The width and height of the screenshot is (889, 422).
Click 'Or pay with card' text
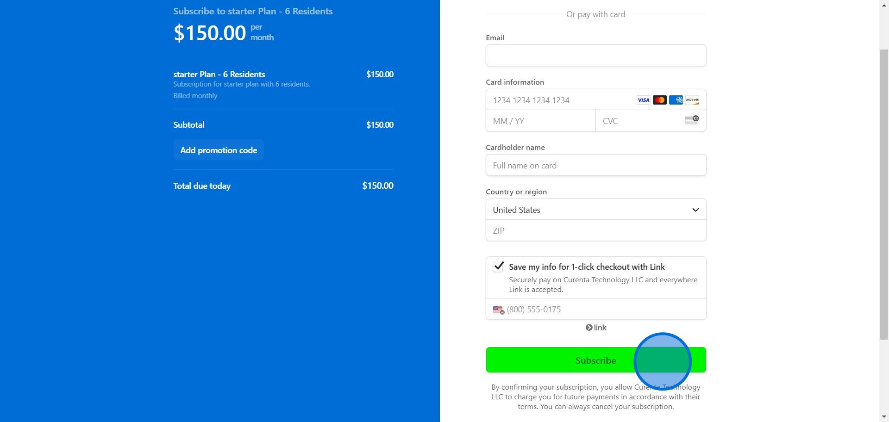tap(596, 14)
